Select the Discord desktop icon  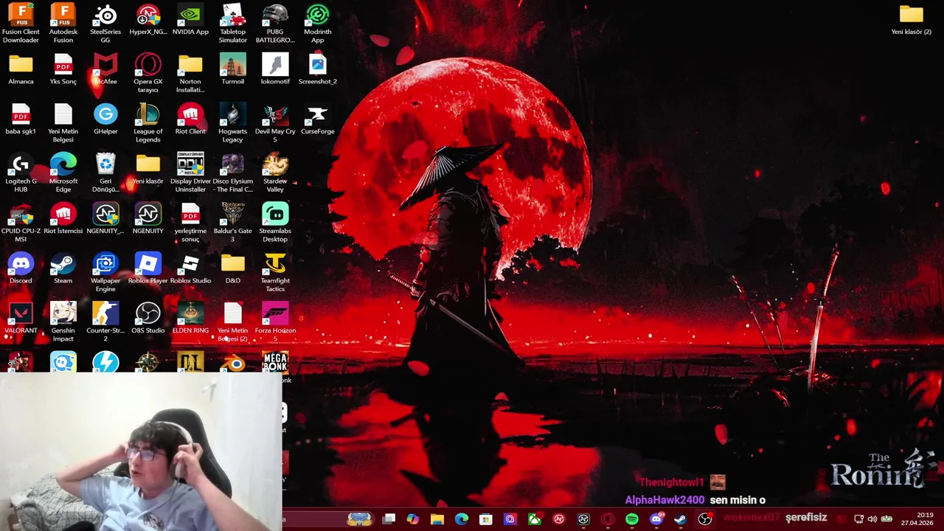[21, 268]
